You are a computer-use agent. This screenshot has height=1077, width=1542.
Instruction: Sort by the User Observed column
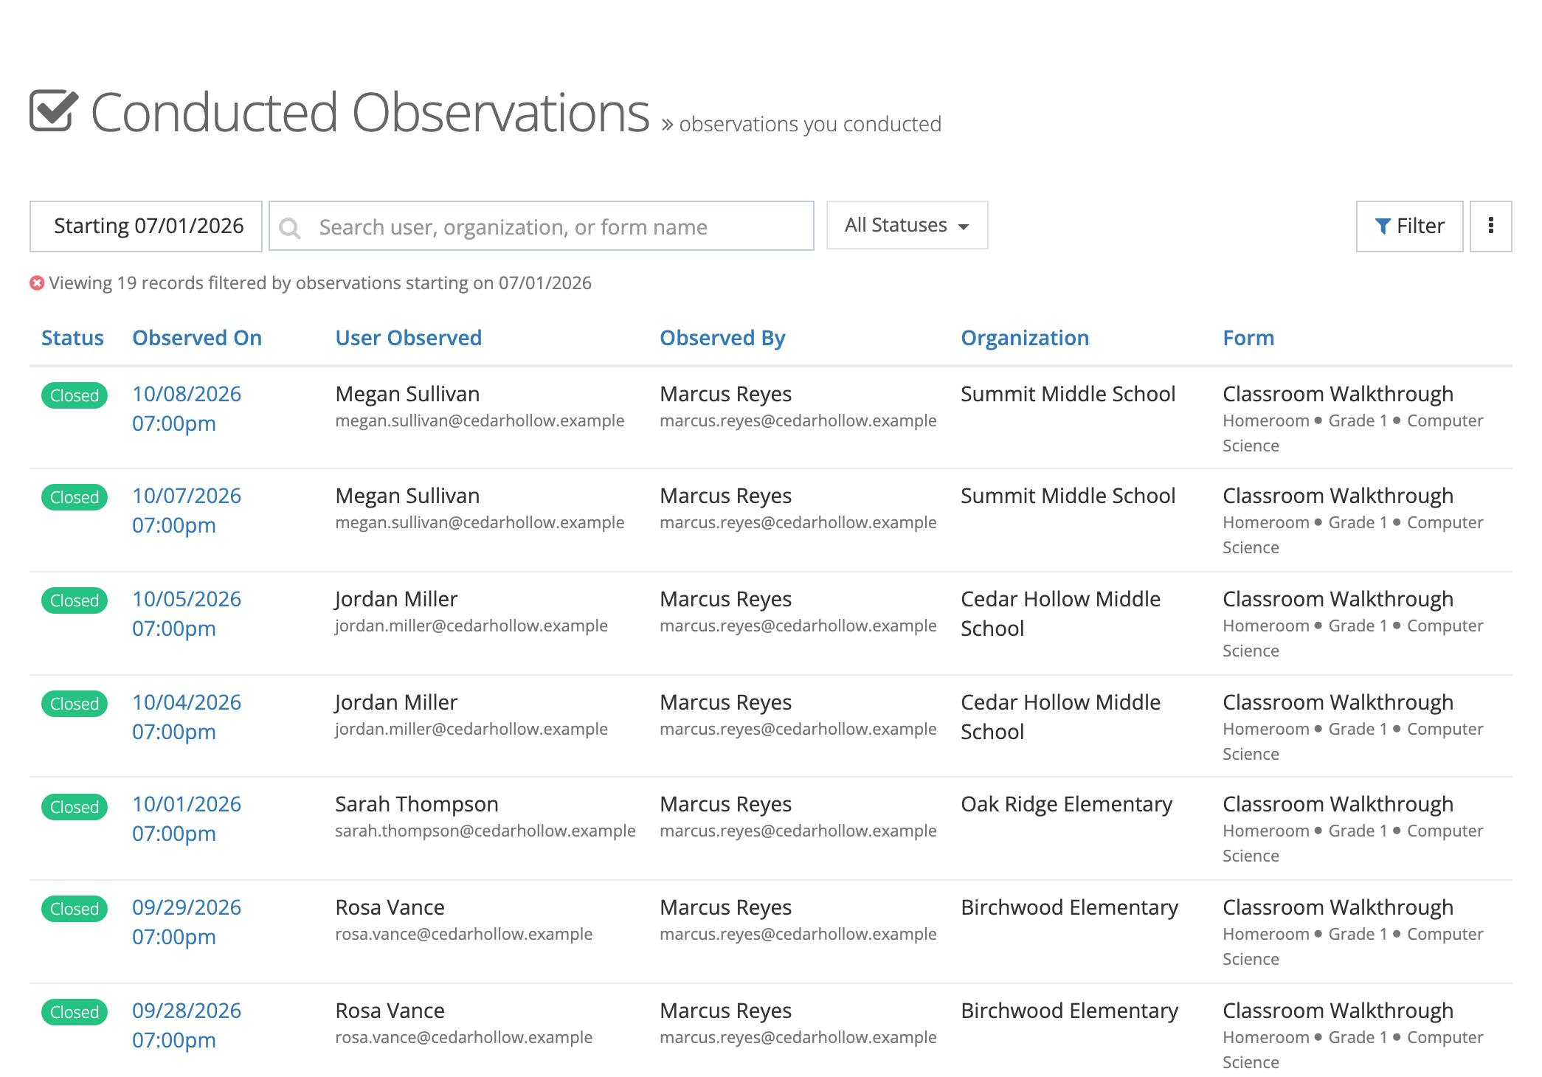click(x=408, y=338)
